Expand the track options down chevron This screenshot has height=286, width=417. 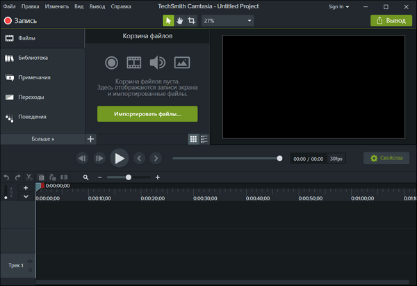coord(26,196)
